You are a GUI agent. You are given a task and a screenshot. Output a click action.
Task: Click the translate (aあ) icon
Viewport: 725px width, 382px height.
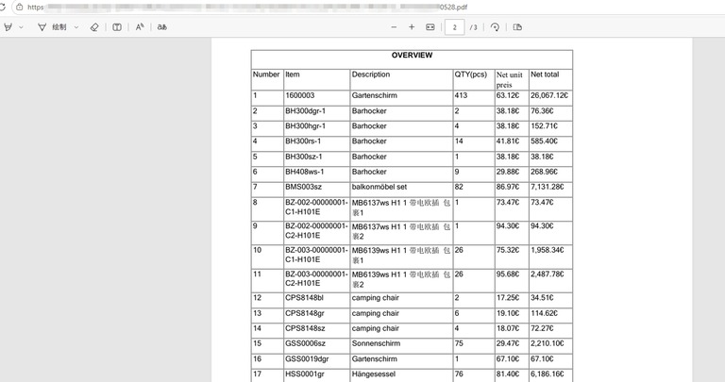click(x=161, y=27)
